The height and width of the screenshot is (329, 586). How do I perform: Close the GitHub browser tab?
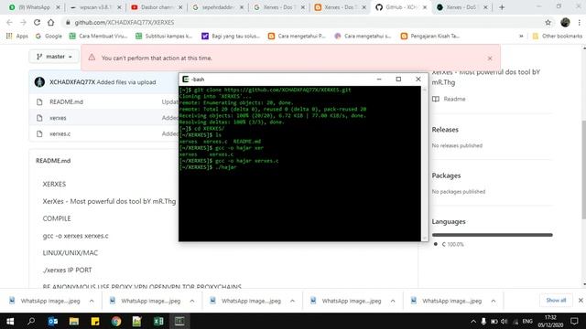(425, 7)
